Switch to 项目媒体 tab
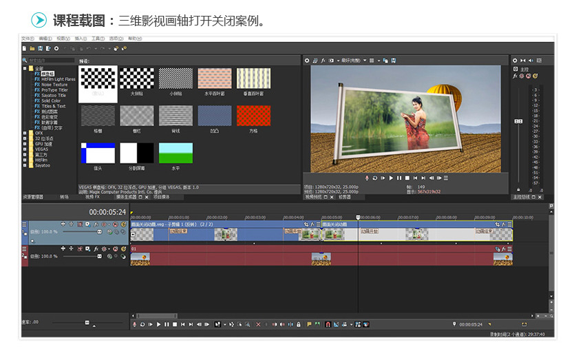 pos(161,197)
